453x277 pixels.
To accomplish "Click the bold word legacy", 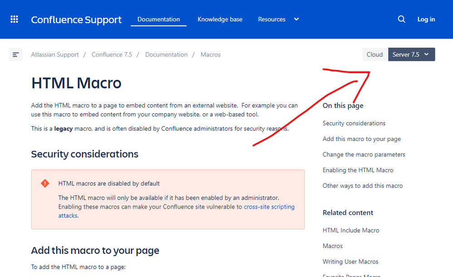I will (x=63, y=129).
